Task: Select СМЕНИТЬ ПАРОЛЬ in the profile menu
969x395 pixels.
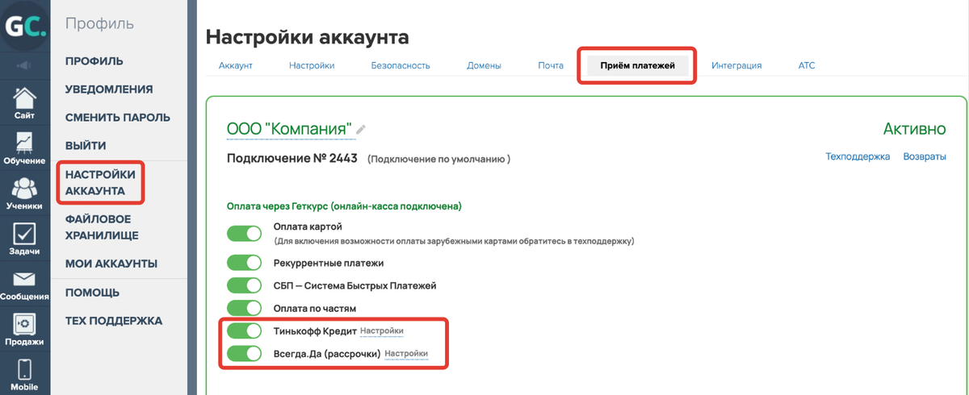Action: coord(118,117)
